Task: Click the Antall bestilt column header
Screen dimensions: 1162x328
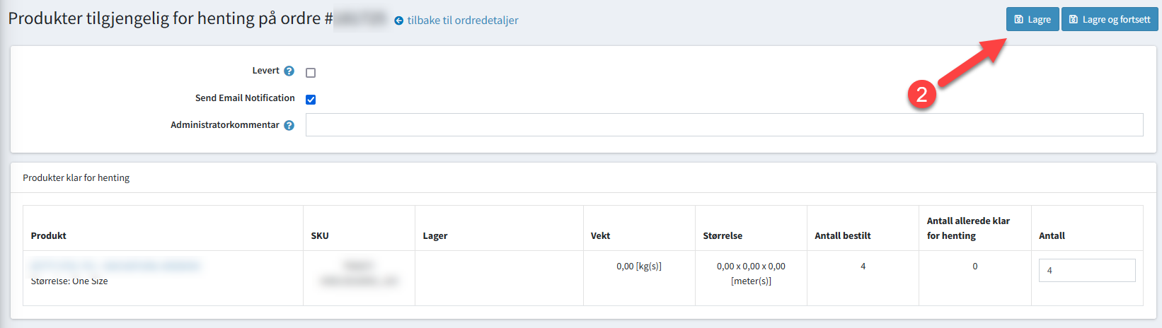Action: pos(843,235)
